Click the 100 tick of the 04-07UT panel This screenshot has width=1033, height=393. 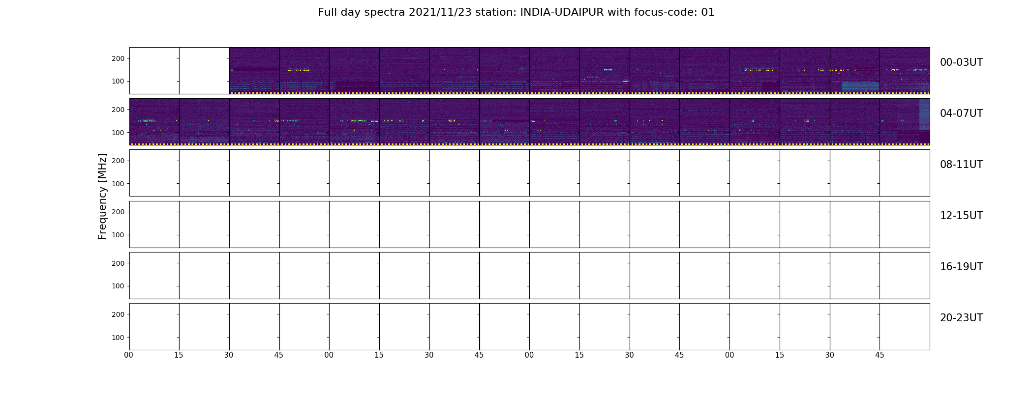tap(118, 133)
